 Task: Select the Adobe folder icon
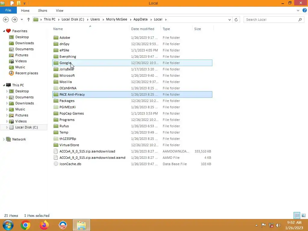(56, 38)
